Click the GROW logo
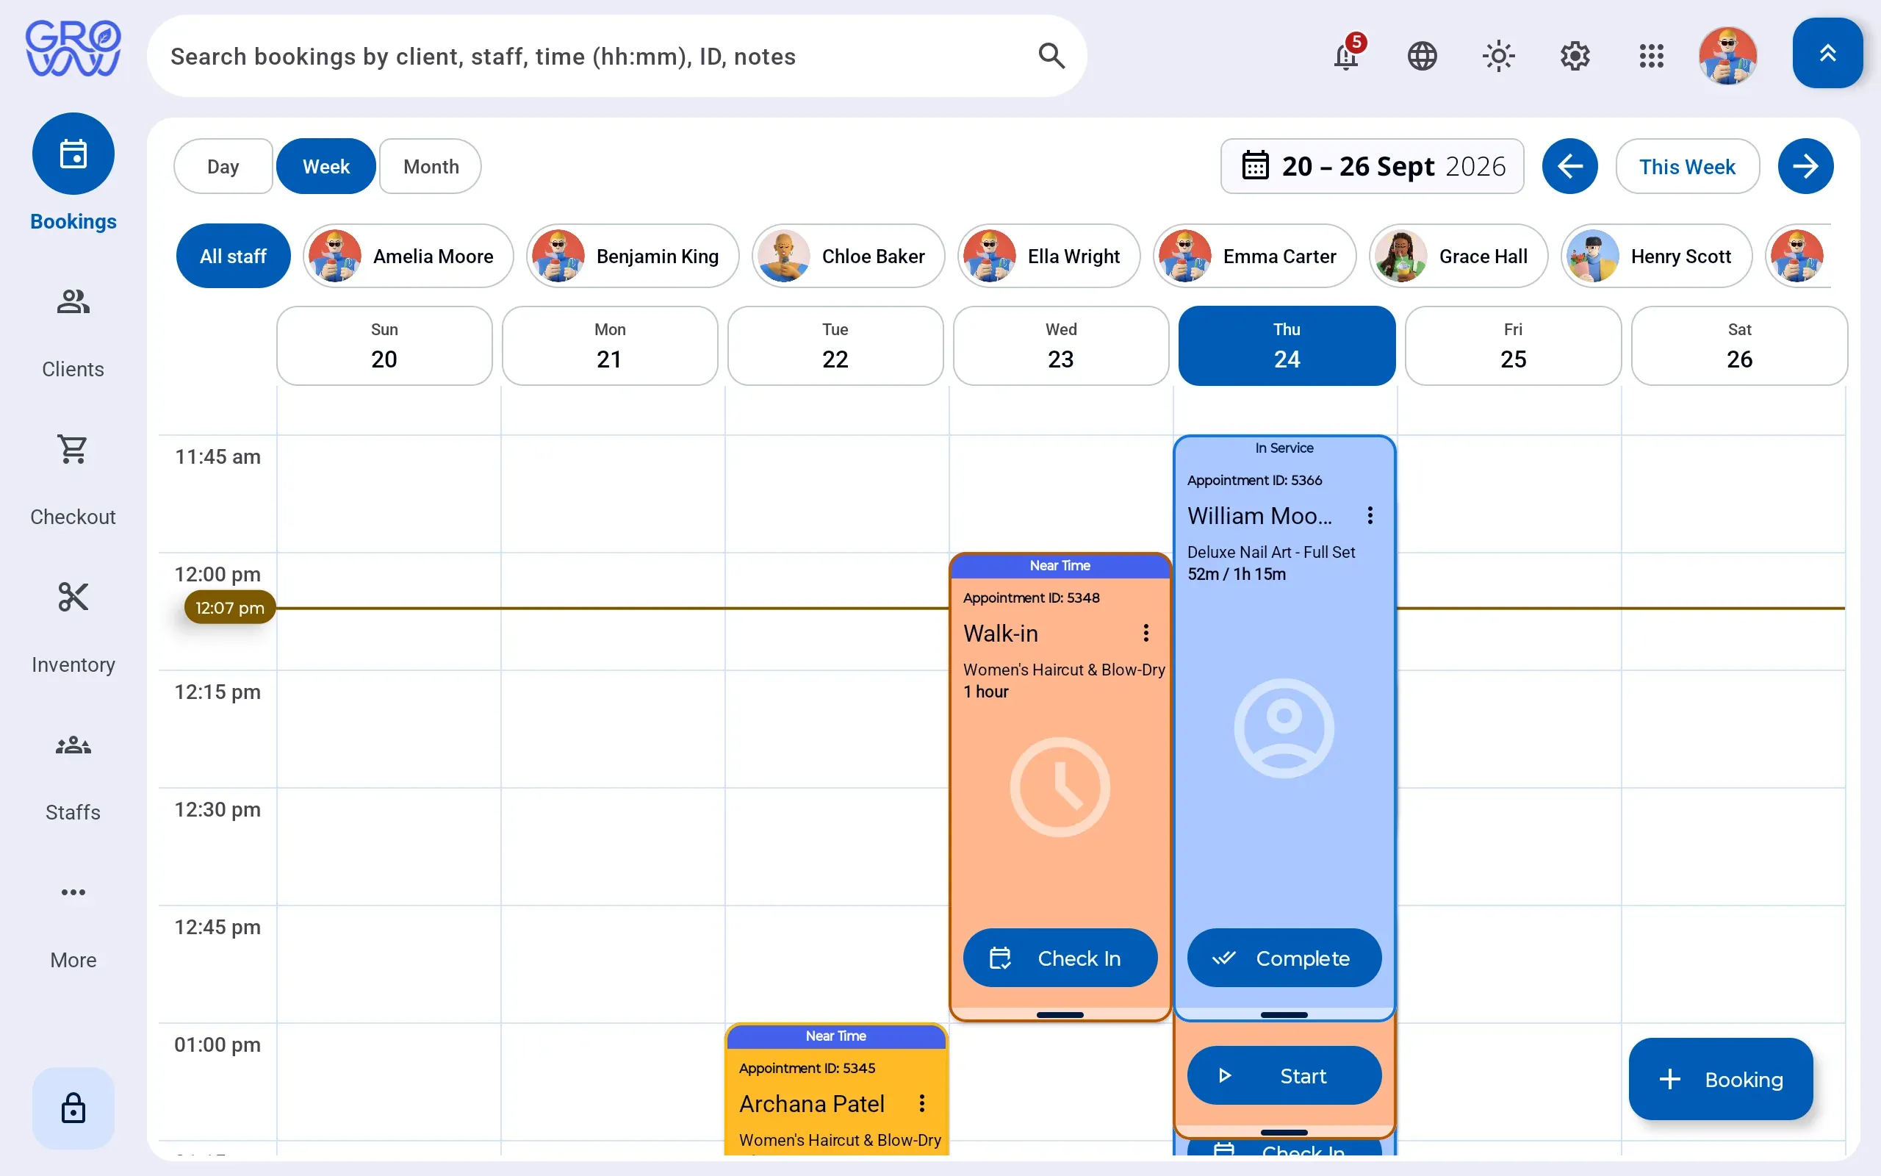 (x=73, y=49)
